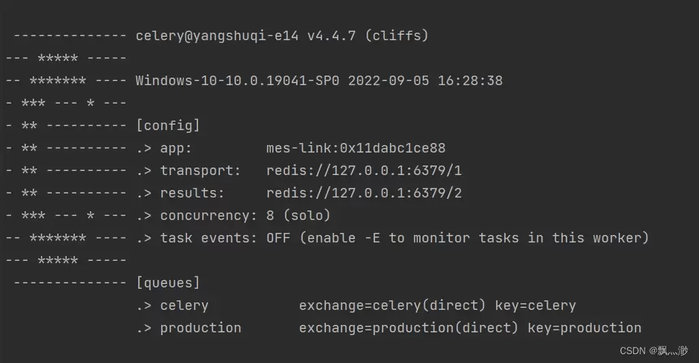Viewport: 699px width, 363px height.
Task: Click the app value mes-link:0x11dabc1ce88
Action: point(356,148)
